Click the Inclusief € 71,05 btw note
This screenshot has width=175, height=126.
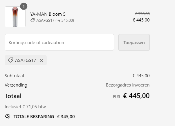pyautogui.click(x=25, y=107)
